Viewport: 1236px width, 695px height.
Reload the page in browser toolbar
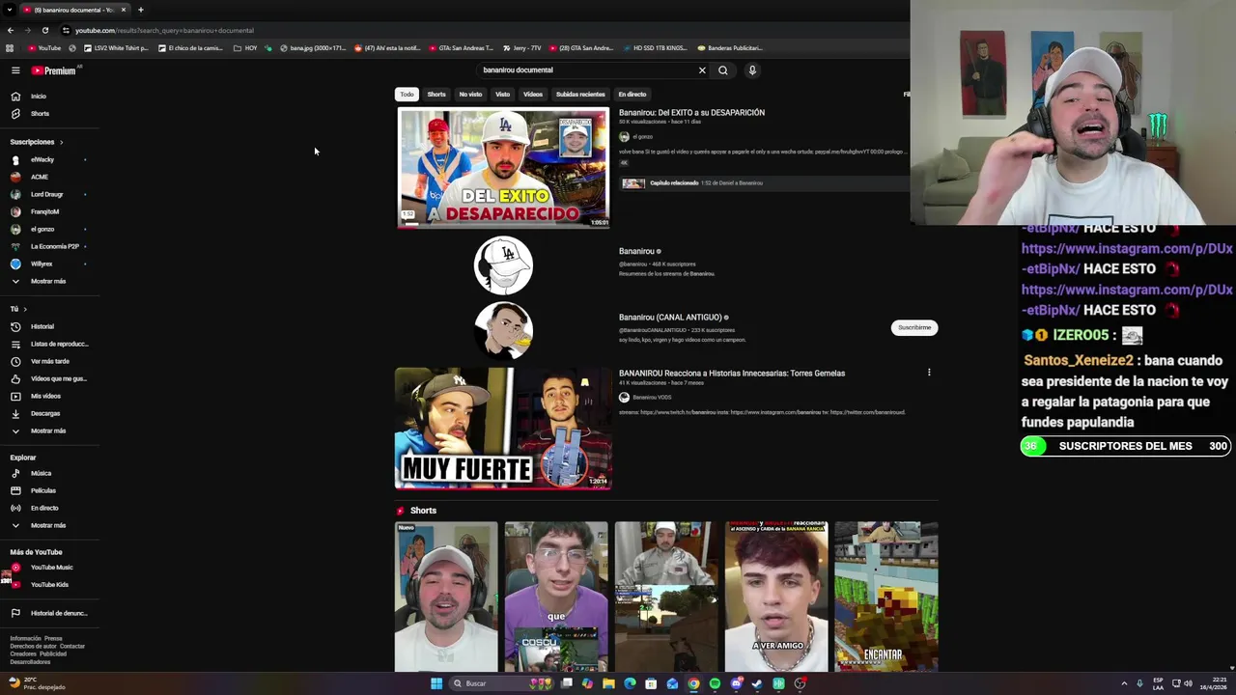coord(45,30)
